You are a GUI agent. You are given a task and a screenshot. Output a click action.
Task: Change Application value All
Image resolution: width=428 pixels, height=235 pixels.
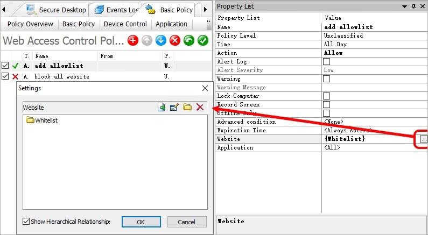pyautogui.click(x=375, y=147)
